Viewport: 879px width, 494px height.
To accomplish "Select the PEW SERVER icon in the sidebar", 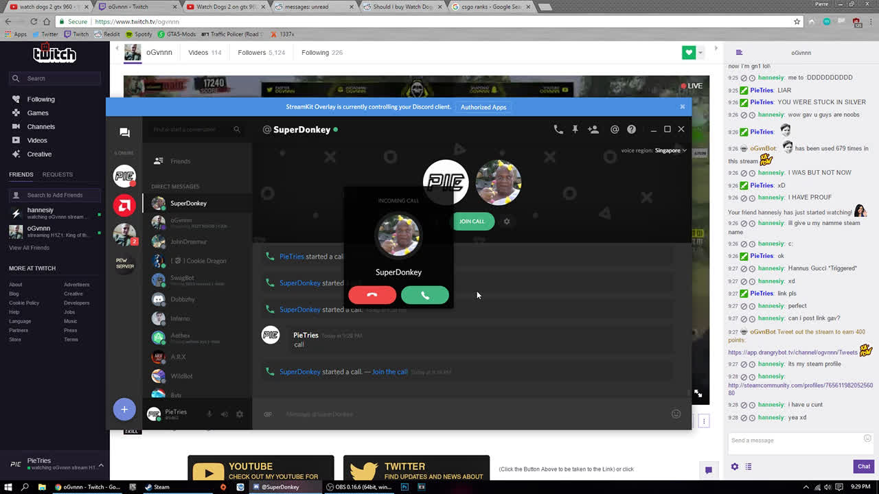I will [124, 264].
